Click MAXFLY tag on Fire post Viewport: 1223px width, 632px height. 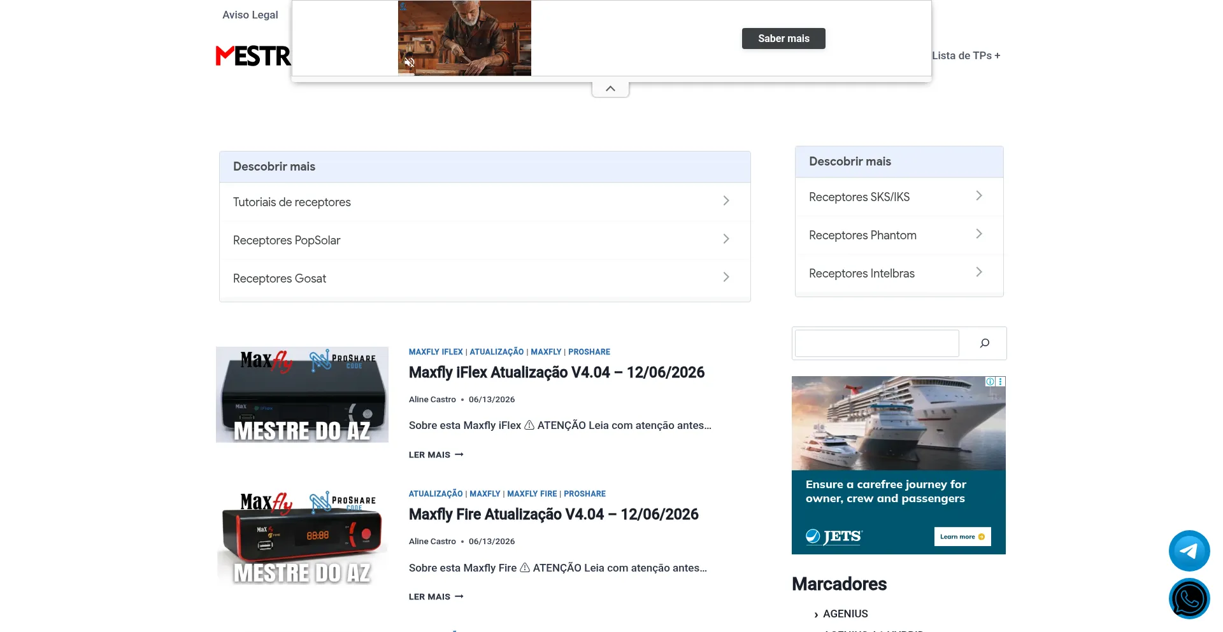(x=485, y=494)
